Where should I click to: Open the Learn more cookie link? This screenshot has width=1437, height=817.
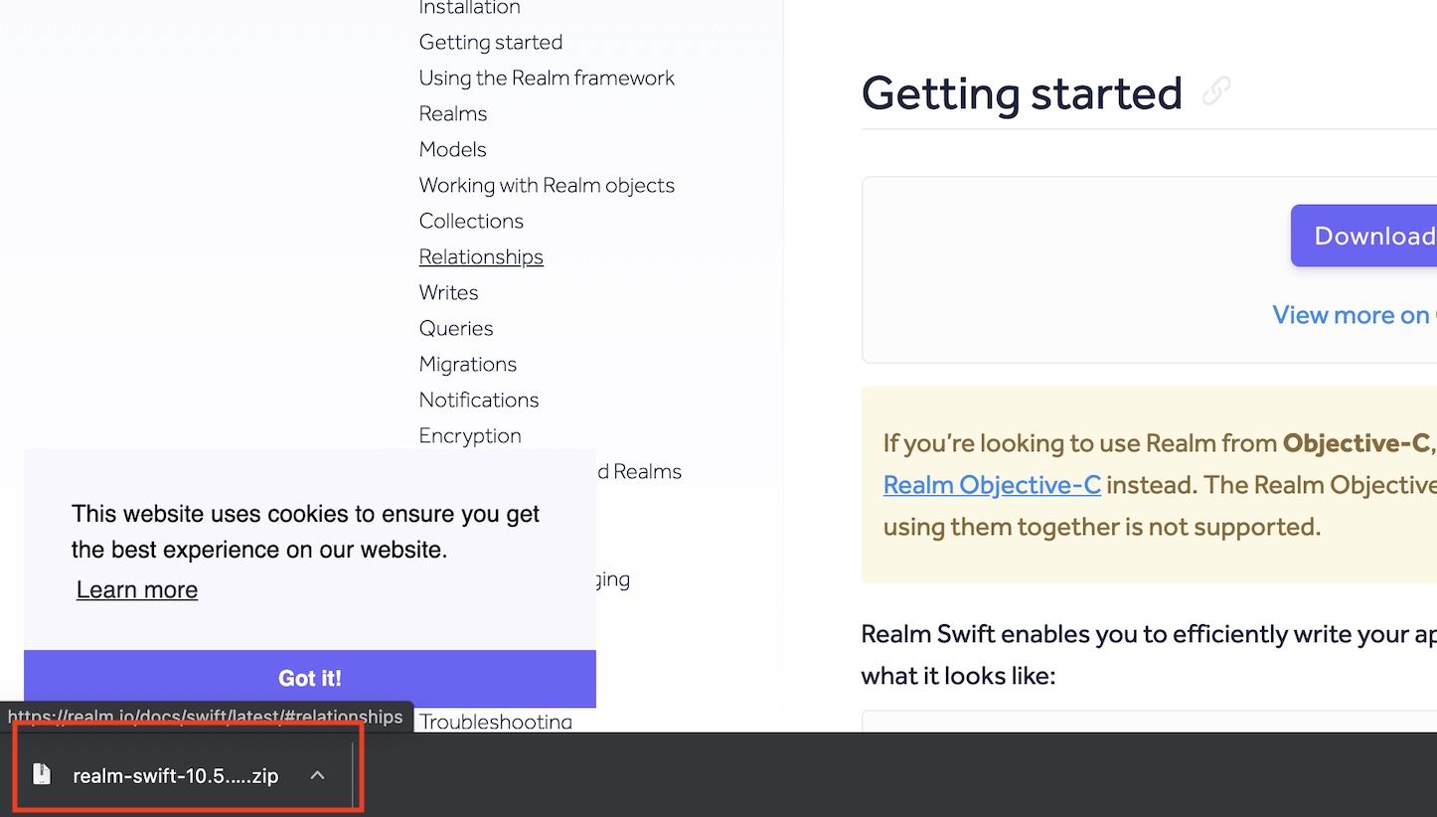(x=137, y=590)
